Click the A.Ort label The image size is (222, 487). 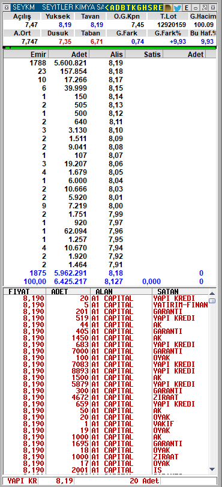(x=22, y=33)
